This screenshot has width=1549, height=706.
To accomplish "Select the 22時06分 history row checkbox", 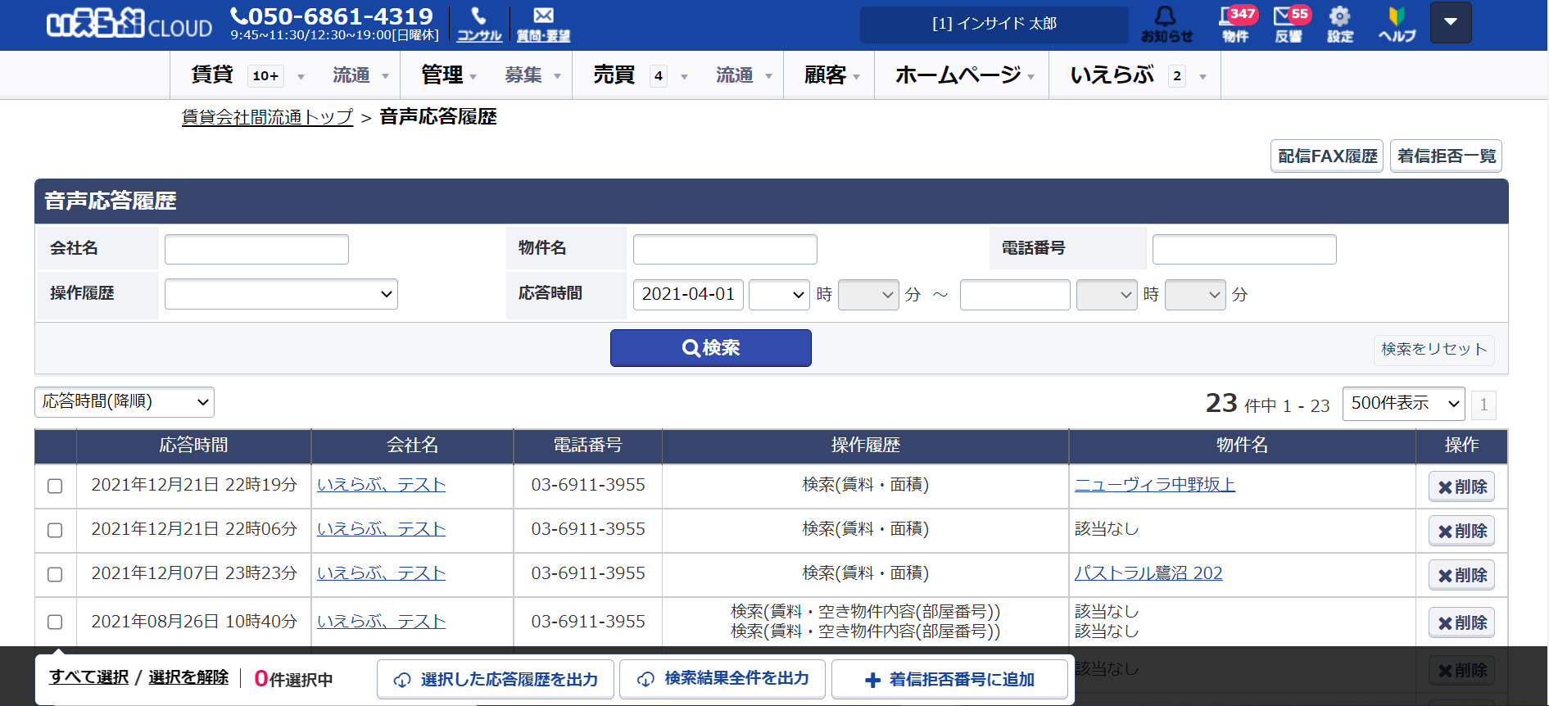I will 55,530.
